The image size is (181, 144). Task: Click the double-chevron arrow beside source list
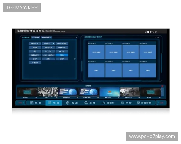(75, 59)
